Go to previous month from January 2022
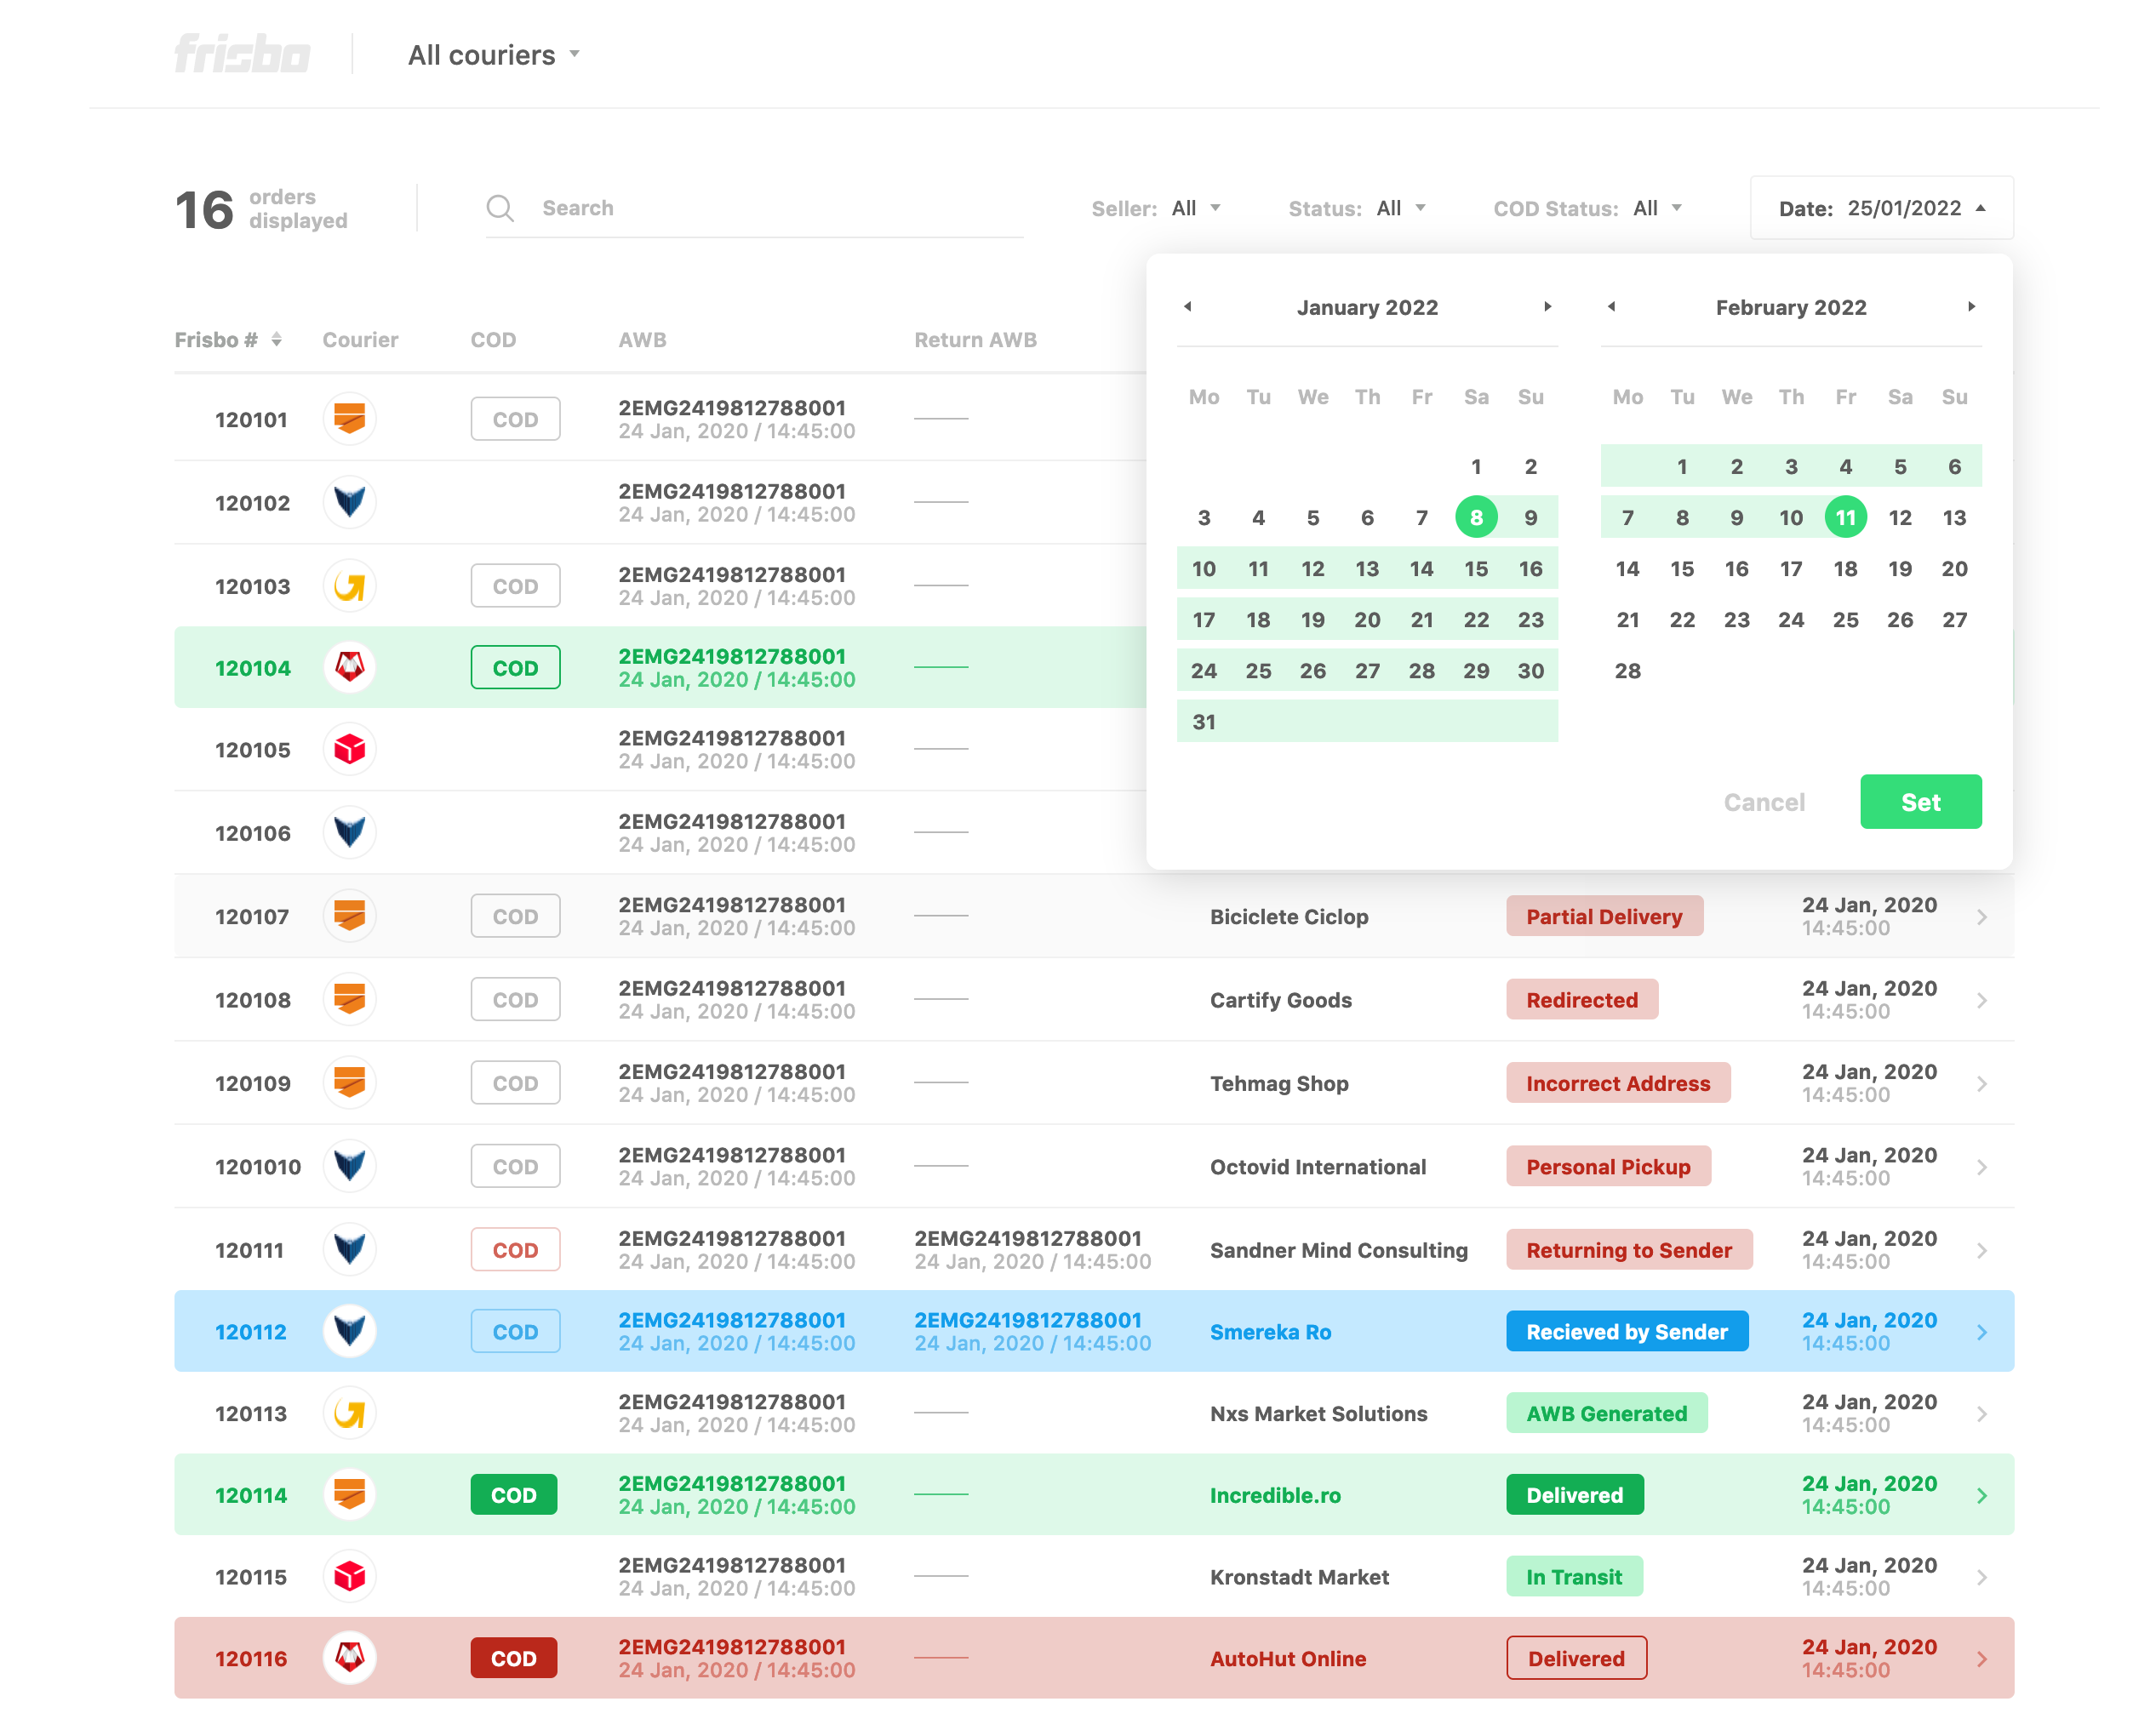Image resolution: width=2133 pixels, height=1736 pixels. tap(1188, 307)
